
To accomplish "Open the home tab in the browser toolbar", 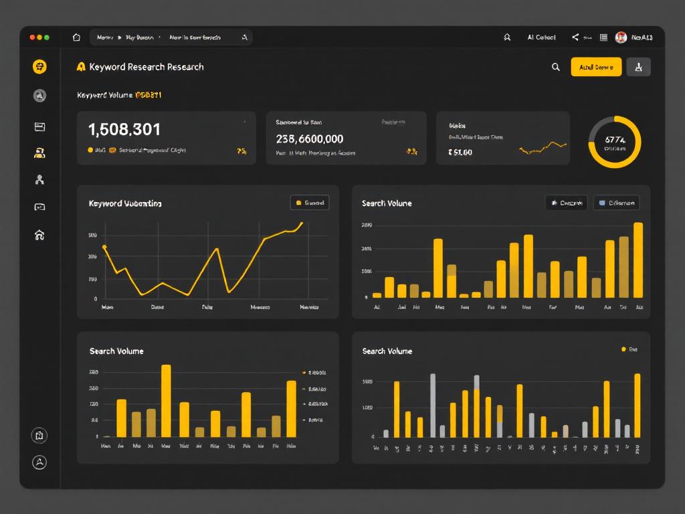I will (x=76, y=37).
